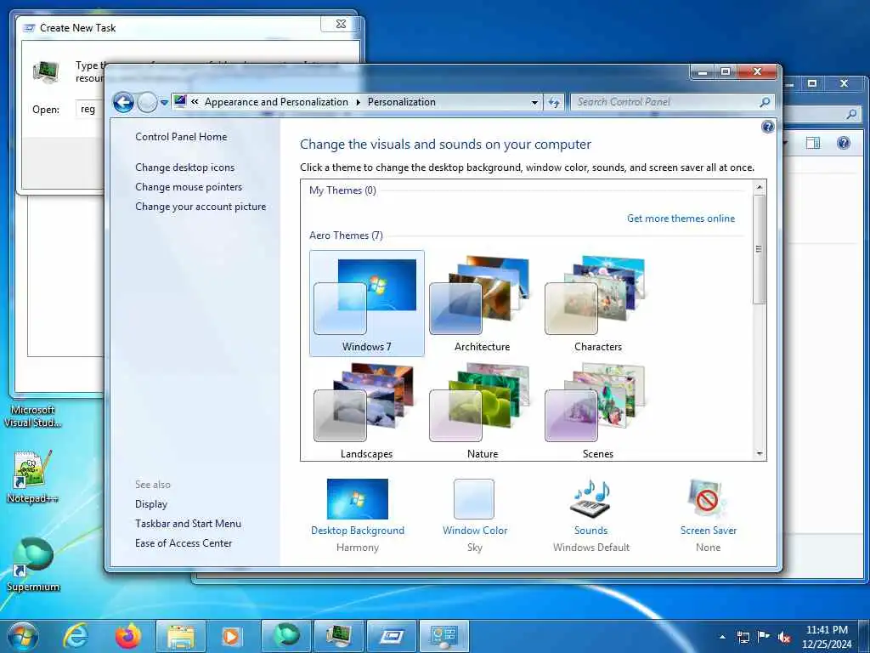870x653 pixels.
Task: Open Personalization help question mark icon
Action: pyautogui.click(x=767, y=128)
